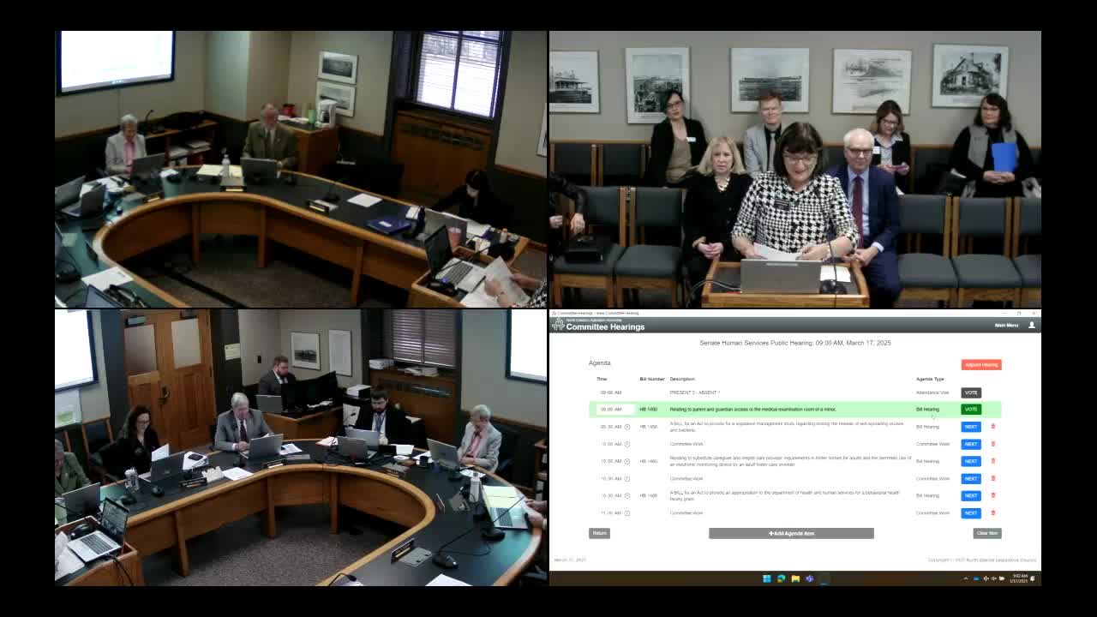Click the parent and guardian access bill description
The height and width of the screenshot is (617, 1097).
click(x=752, y=410)
